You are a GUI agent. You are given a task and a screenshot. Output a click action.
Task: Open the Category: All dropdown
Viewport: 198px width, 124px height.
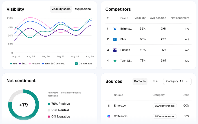coord(177,81)
